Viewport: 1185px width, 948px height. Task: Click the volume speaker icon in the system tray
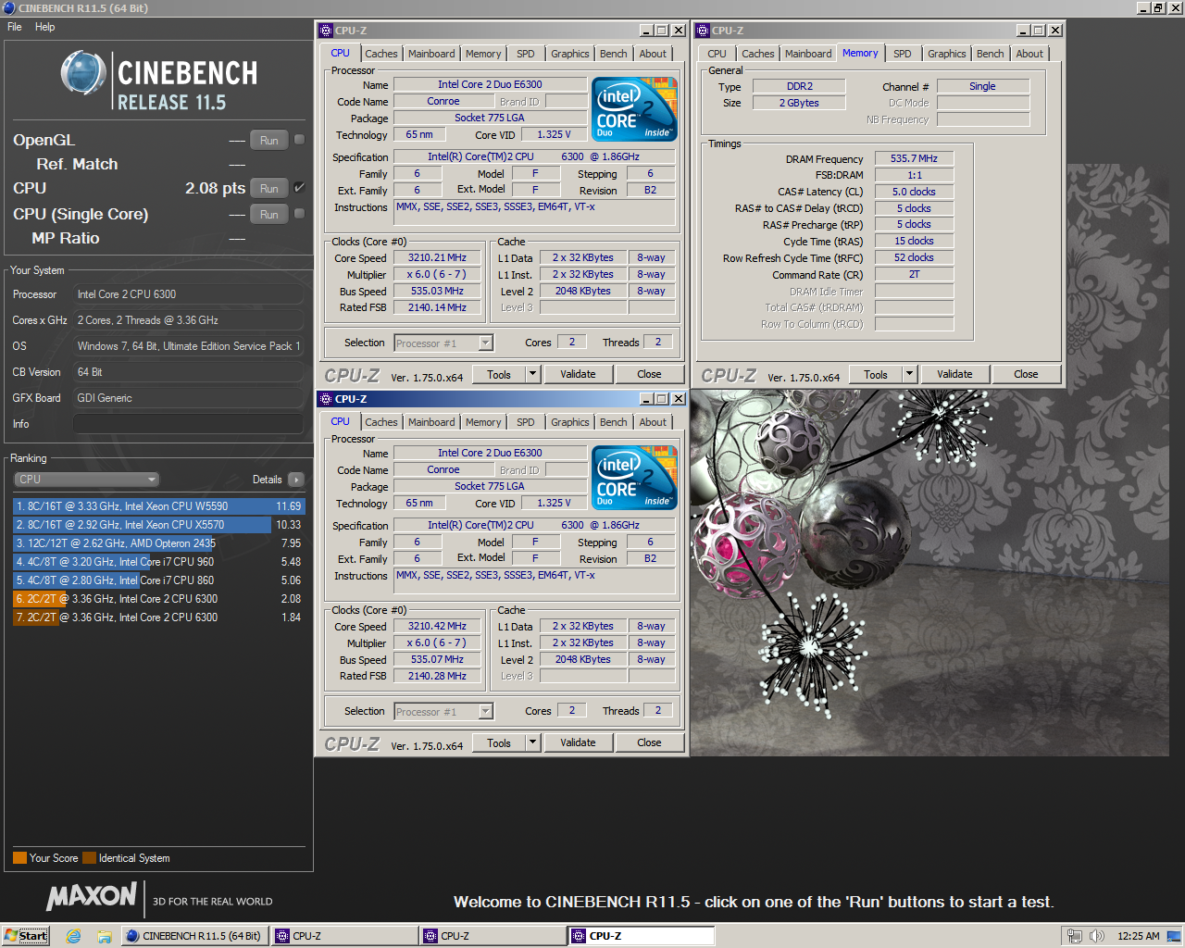[x=1097, y=936]
